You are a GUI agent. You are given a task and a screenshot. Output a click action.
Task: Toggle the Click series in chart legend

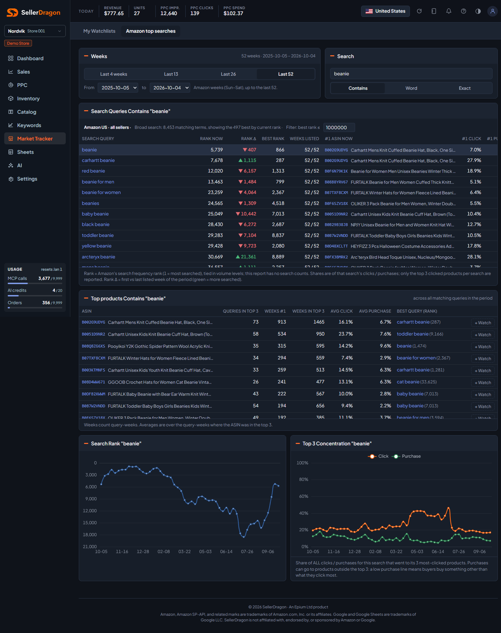click(378, 456)
